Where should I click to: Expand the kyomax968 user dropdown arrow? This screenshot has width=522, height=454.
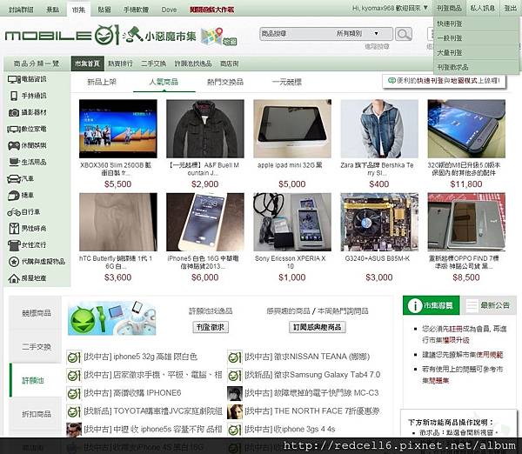(425, 8)
